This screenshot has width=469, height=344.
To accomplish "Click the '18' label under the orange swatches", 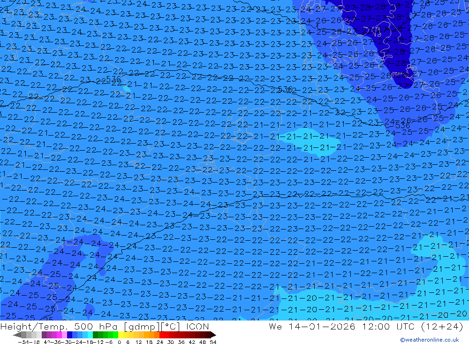I will point(149,342).
